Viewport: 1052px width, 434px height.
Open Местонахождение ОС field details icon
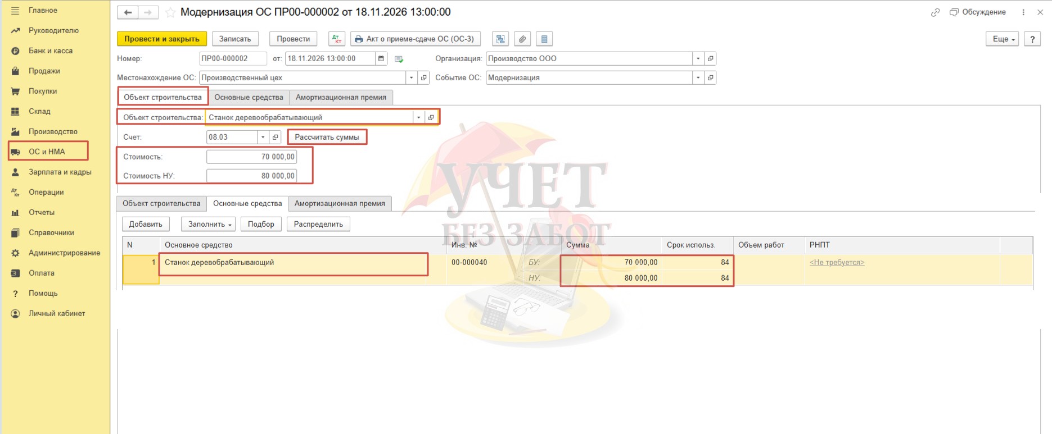(424, 77)
